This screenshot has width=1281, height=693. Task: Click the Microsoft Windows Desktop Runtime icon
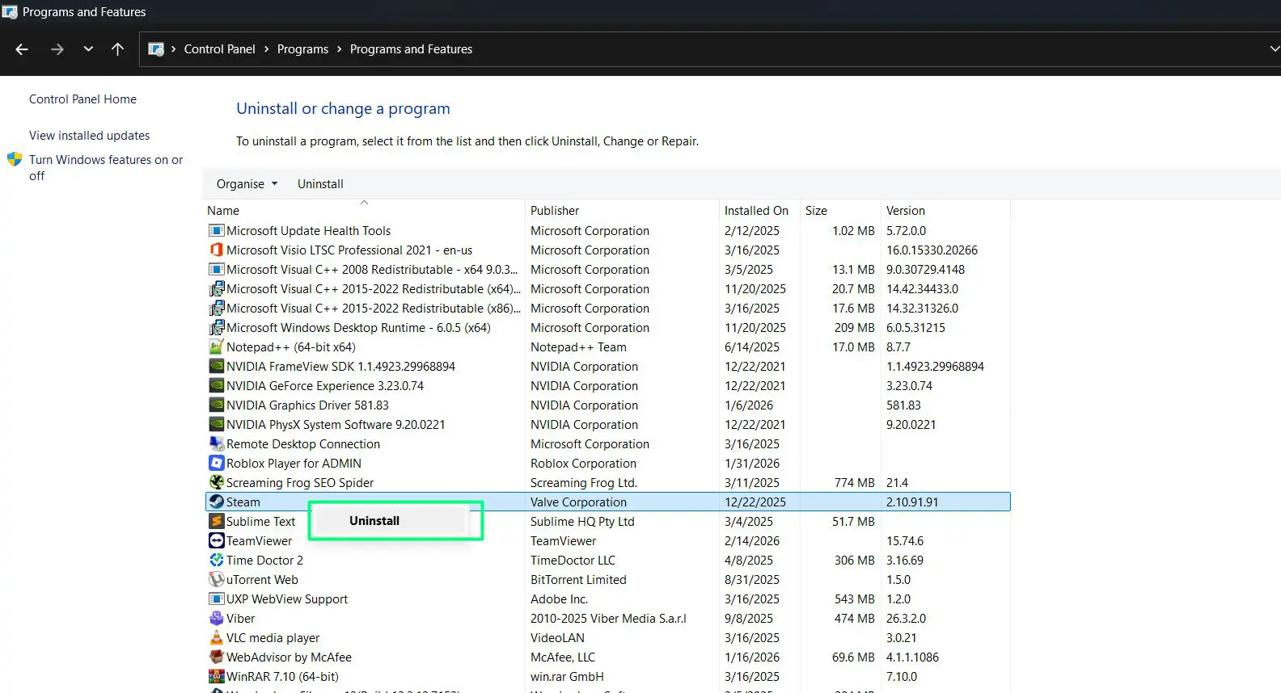[217, 327]
